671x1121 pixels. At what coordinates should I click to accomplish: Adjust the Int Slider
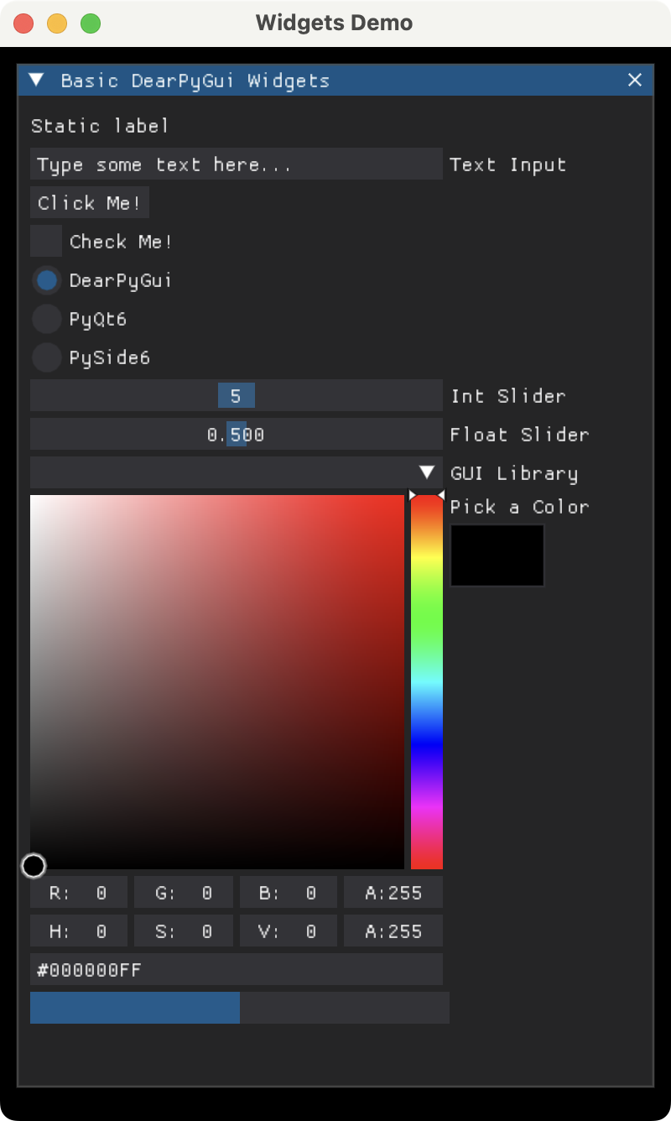click(236, 395)
